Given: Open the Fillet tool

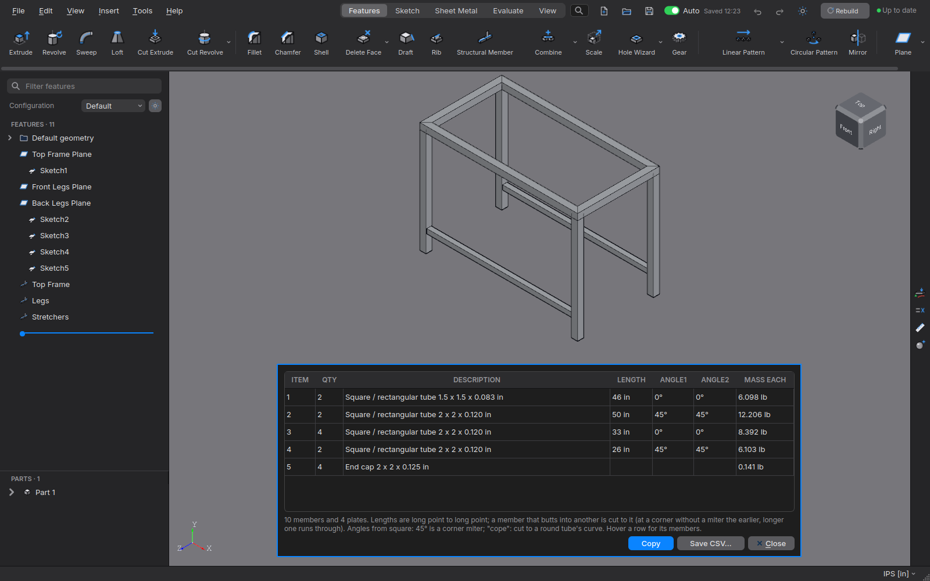Looking at the screenshot, I should [255, 44].
